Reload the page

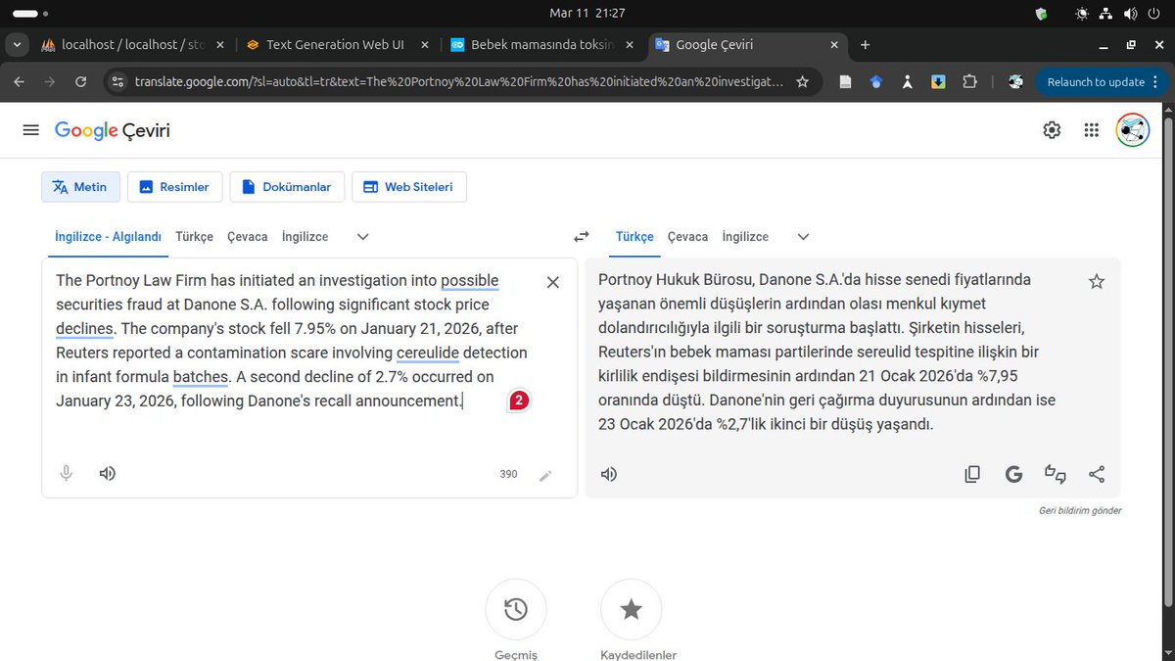tap(81, 82)
